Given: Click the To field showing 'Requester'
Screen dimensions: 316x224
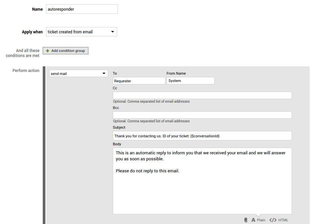Looking at the screenshot, I should pyautogui.click(x=139, y=81).
